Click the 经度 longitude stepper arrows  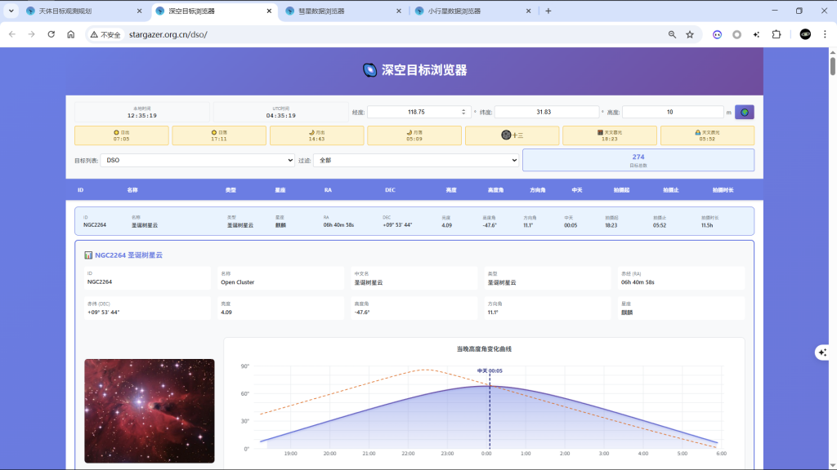463,112
